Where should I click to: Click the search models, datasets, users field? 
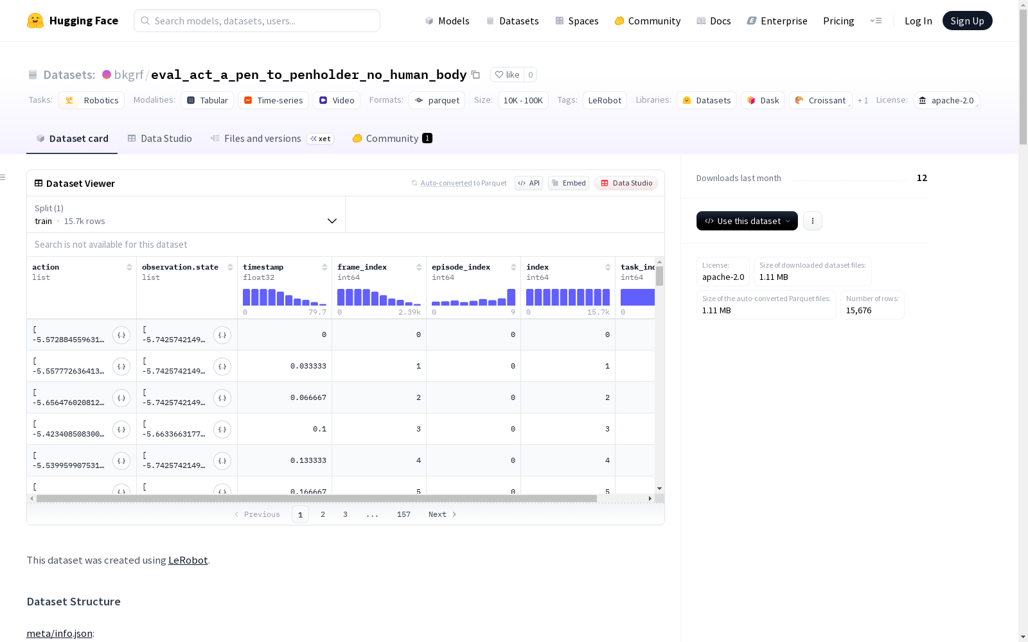[x=257, y=21]
